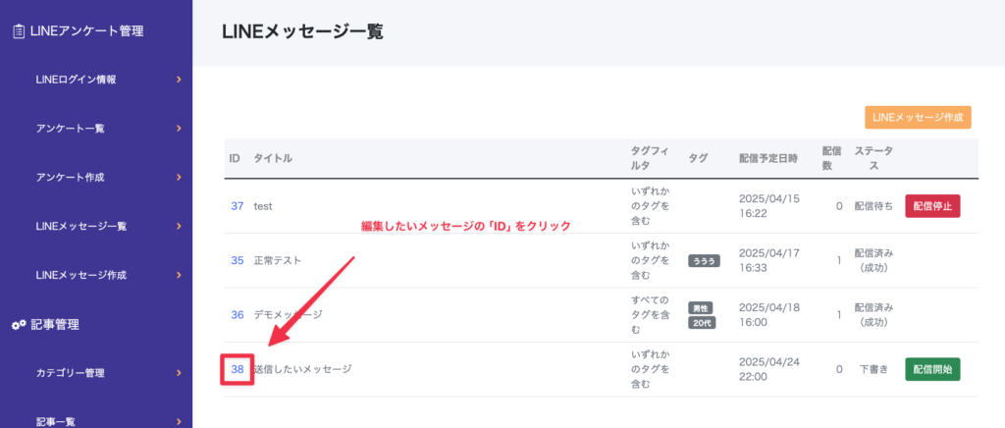Click the chevron next to カテゴリー管理
This screenshot has height=428, width=1005.
point(179,372)
